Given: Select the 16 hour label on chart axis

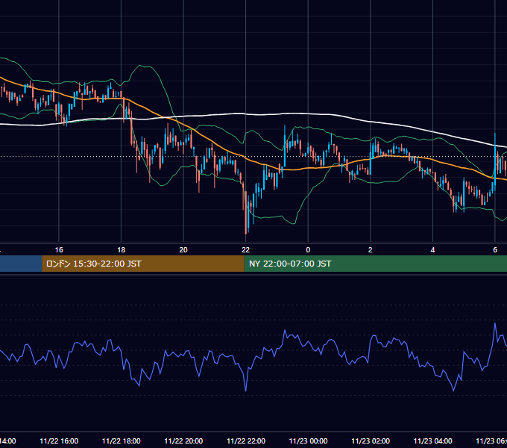Looking at the screenshot, I should click(x=59, y=250).
